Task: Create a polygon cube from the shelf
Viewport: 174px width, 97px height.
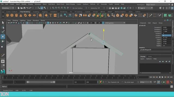Action: coord(12,15)
